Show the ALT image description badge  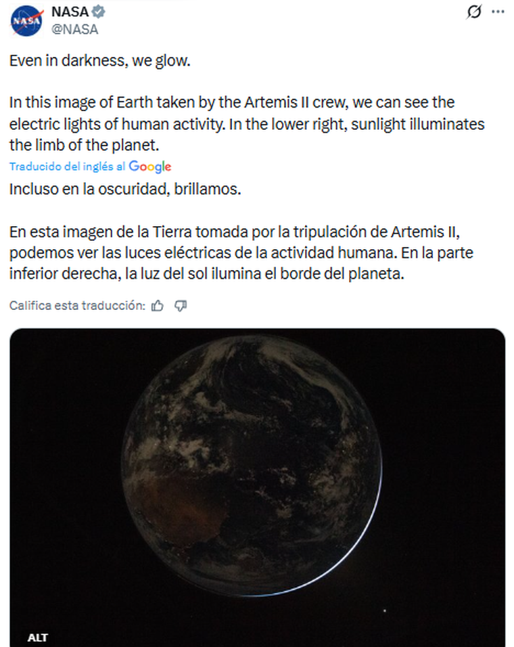pos(38,637)
